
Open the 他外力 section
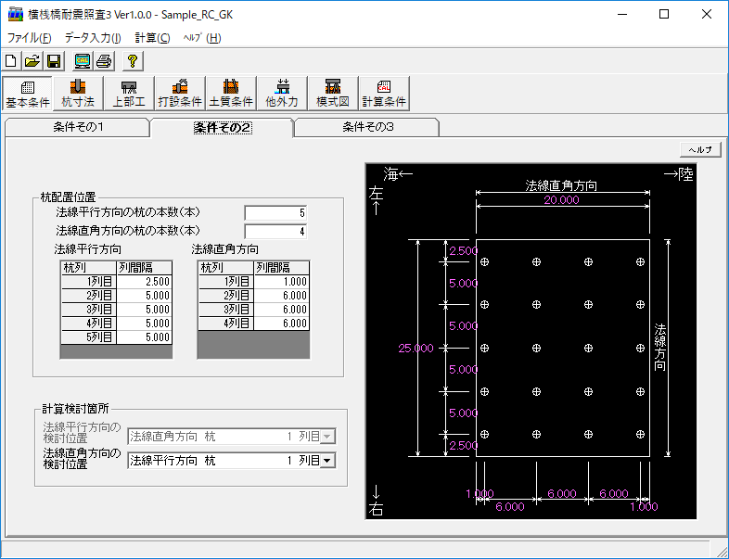click(x=282, y=94)
